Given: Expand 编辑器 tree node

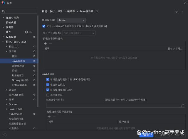Looking at the screenshot, I should pyautogui.click(x=3, y=27).
